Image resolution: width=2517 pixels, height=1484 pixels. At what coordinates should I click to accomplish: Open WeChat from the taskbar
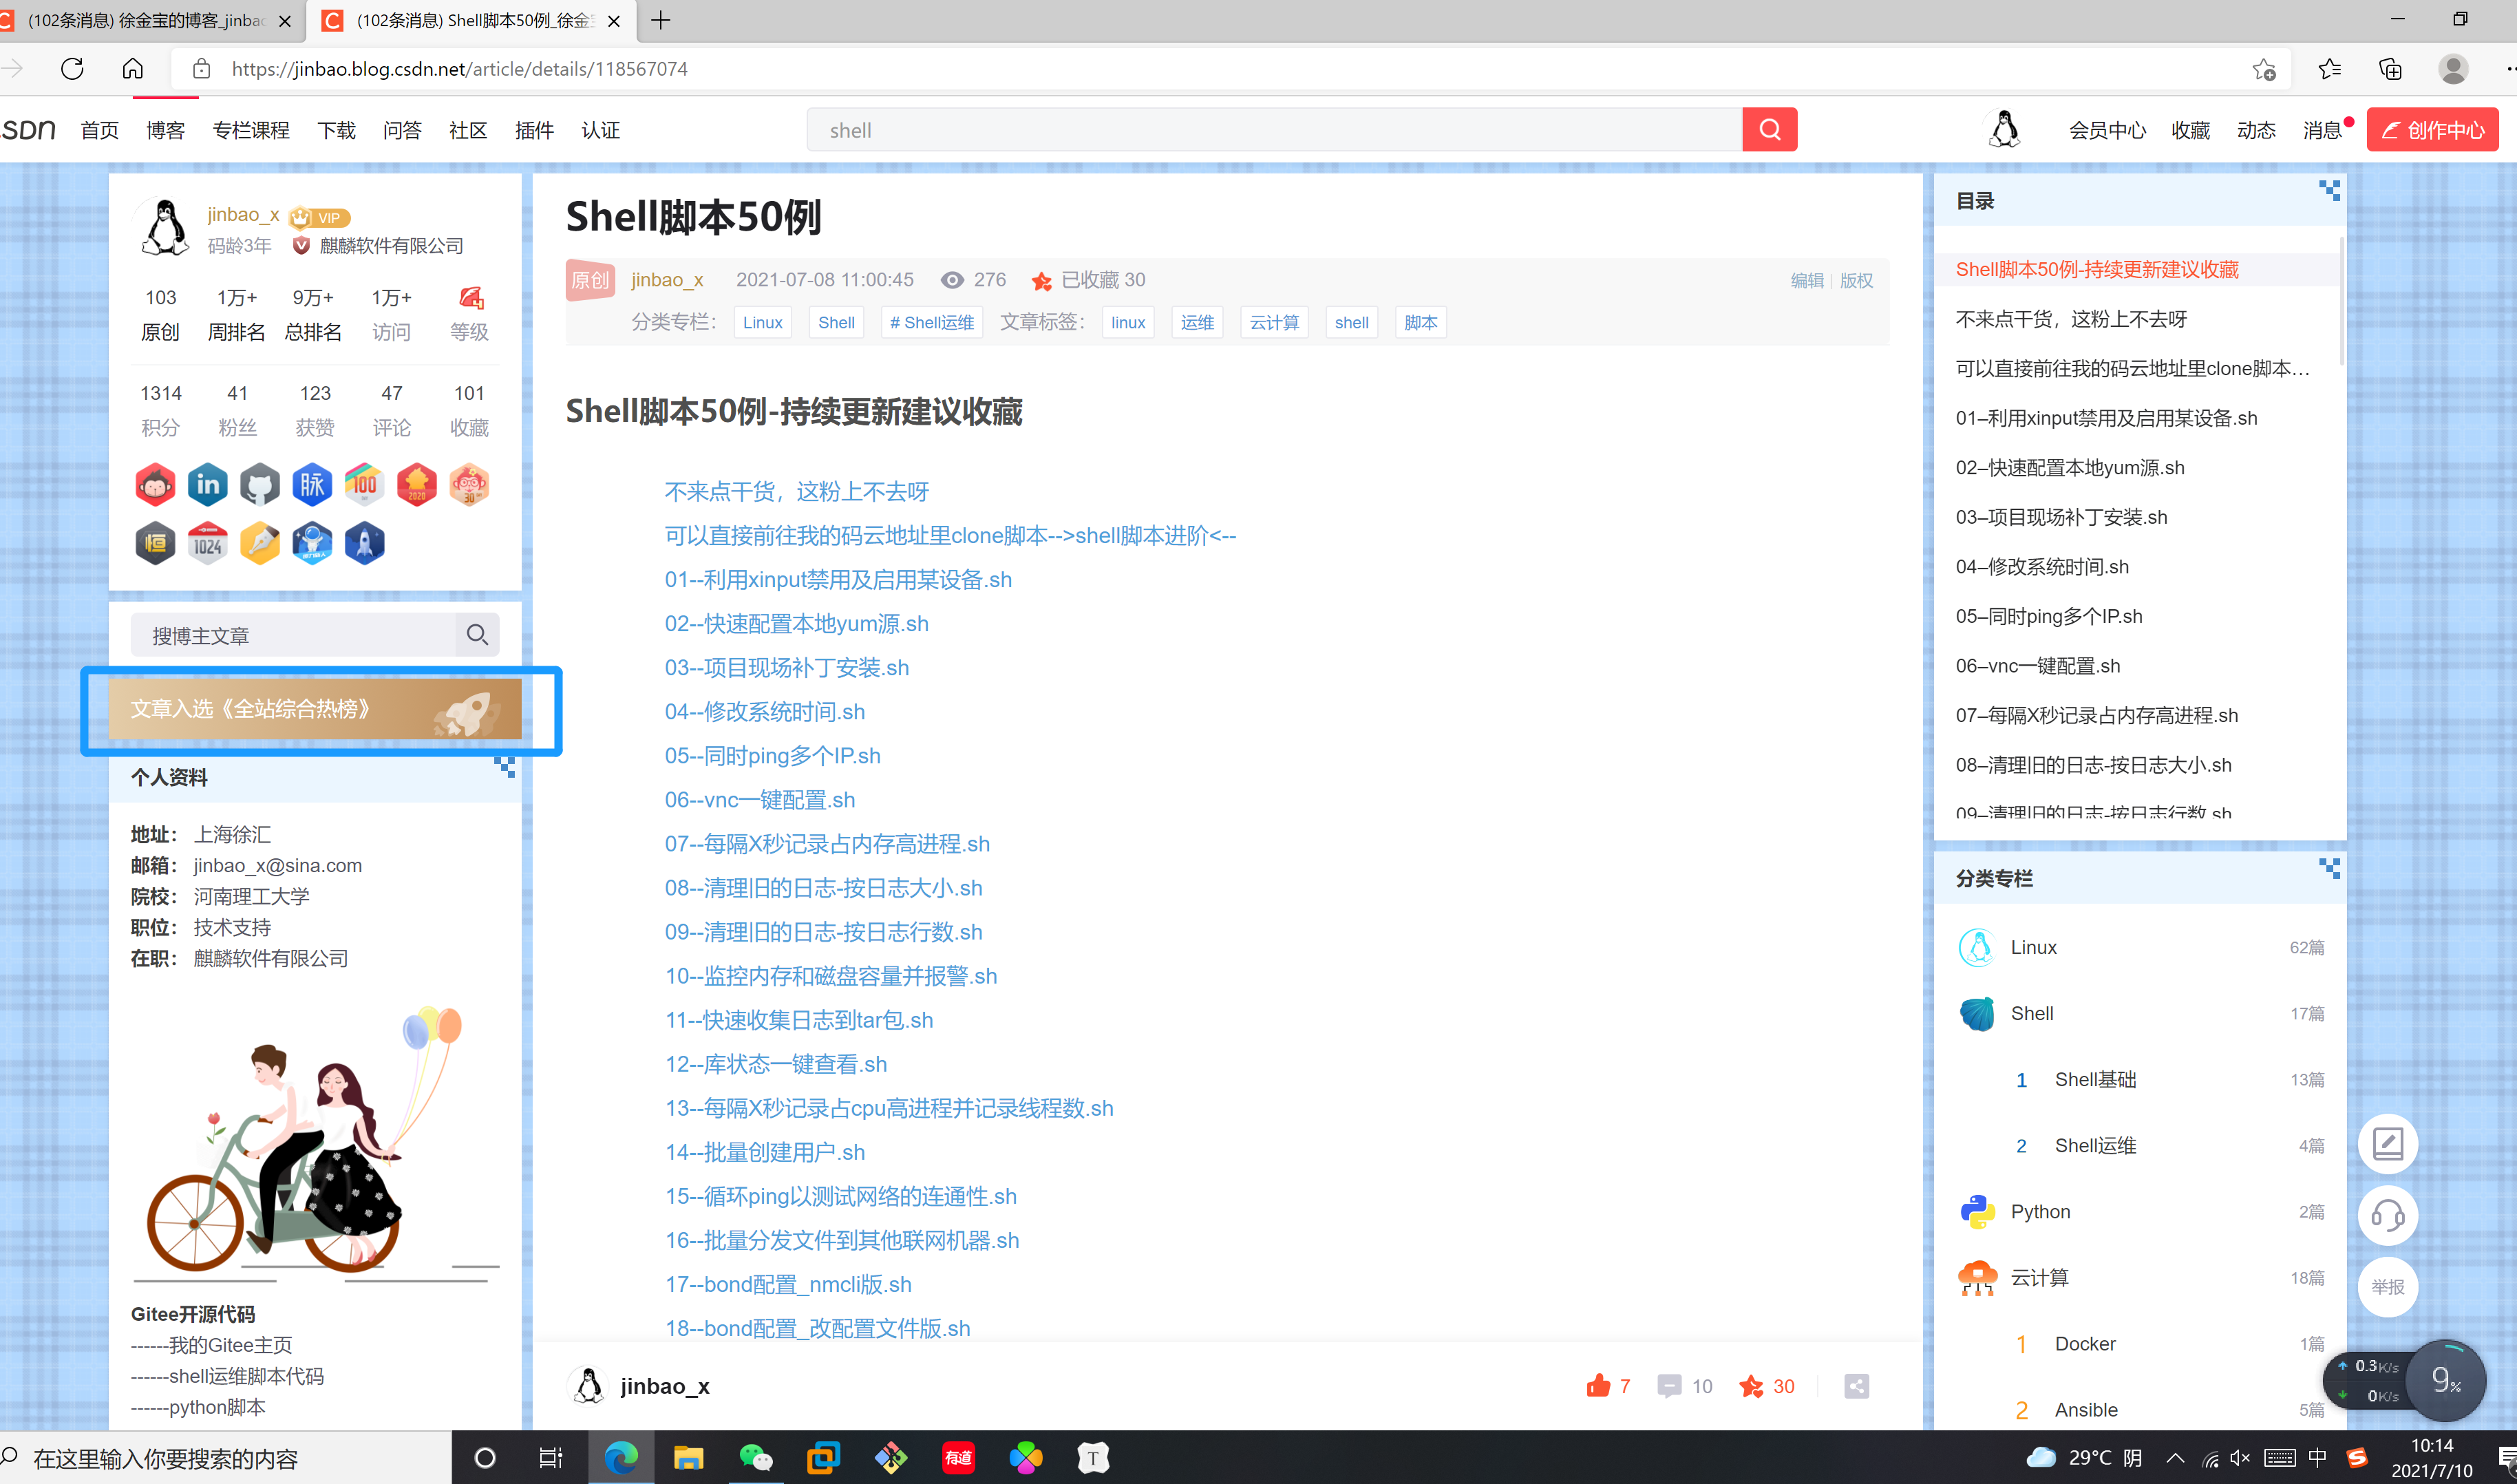pyautogui.click(x=756, y=1457)
